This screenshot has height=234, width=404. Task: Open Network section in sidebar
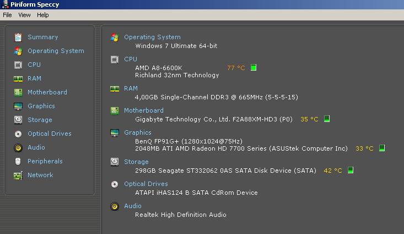click(40, 175)
